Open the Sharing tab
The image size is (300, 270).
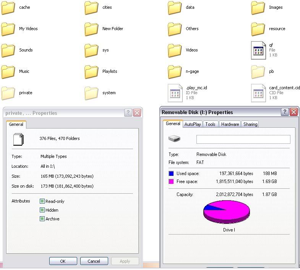(x=250, y=124)
